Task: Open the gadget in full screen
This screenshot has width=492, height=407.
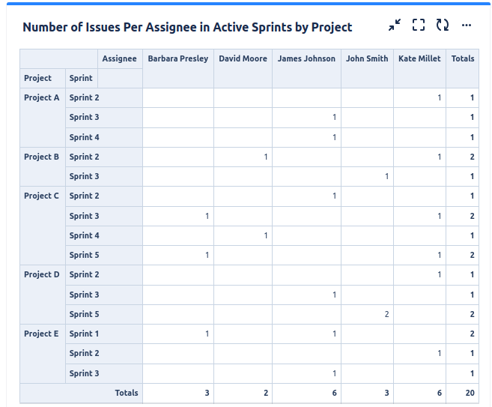Action: coord(419,25)
